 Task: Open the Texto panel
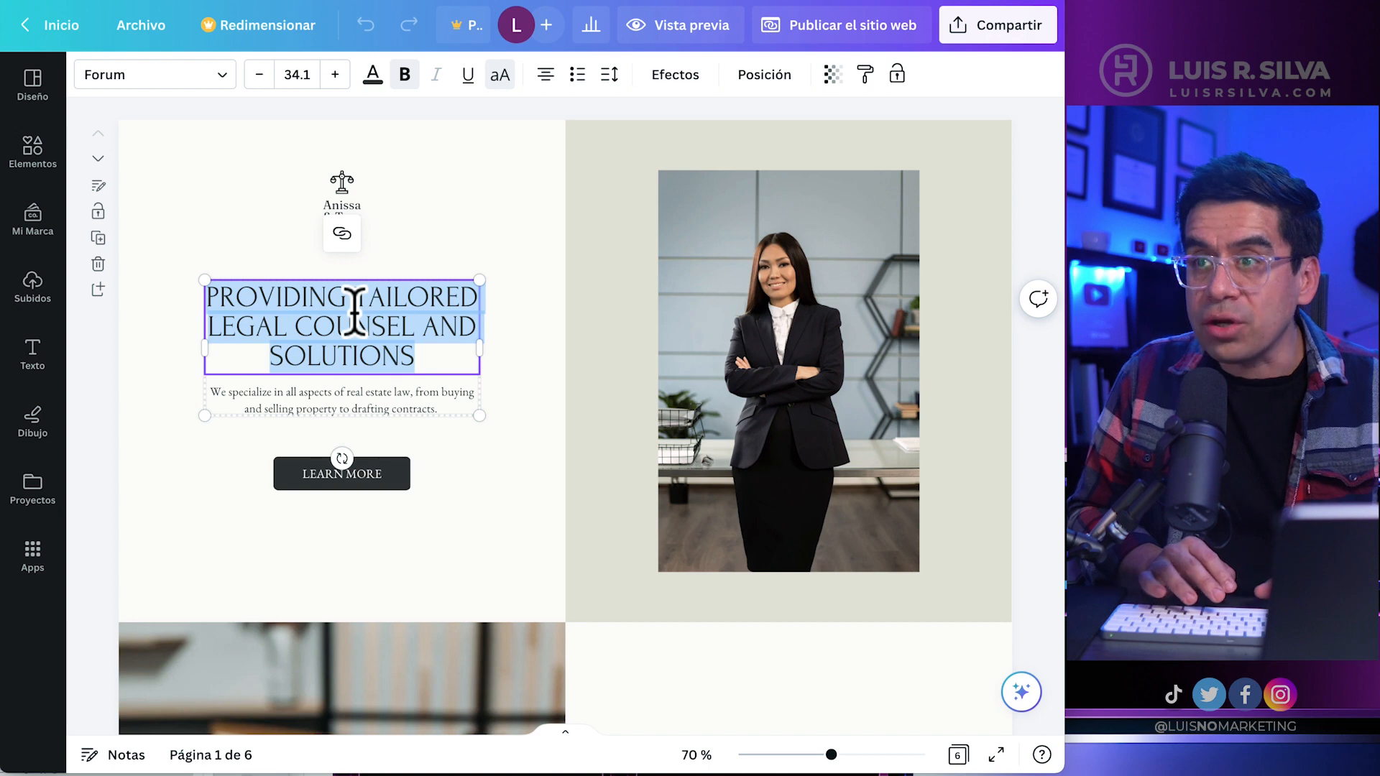coord(32,354)
